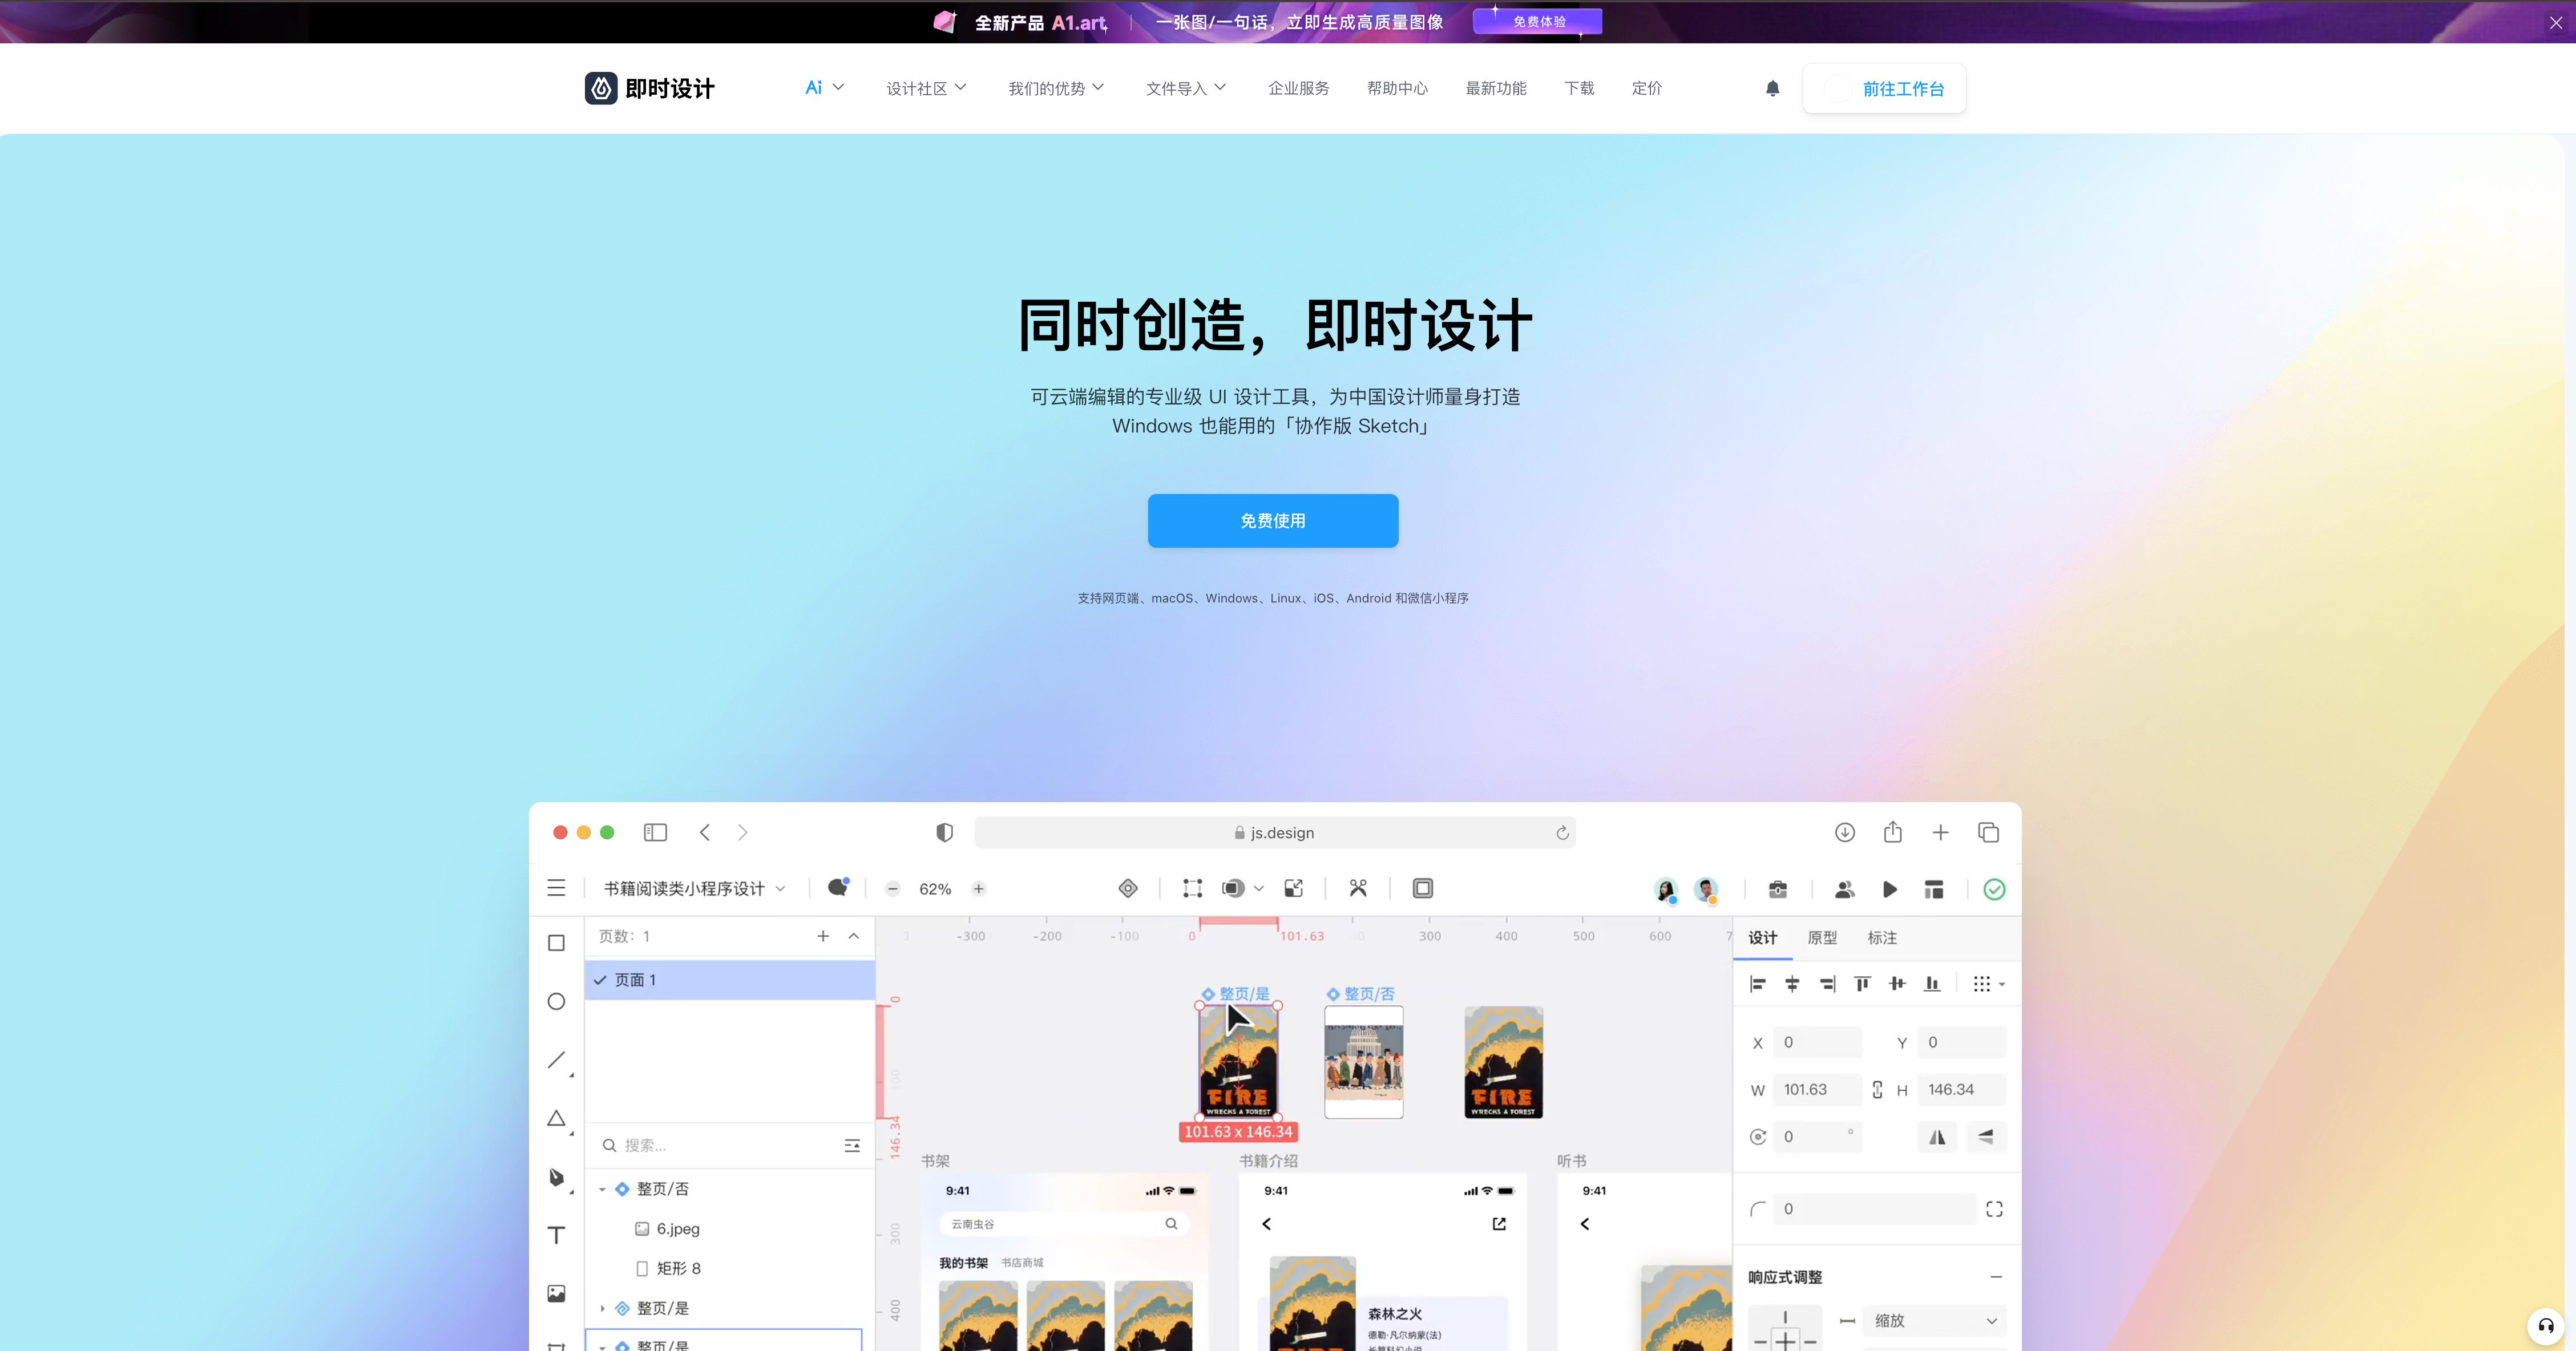Open the Ai dropdown menu

(x=824, y=88)
